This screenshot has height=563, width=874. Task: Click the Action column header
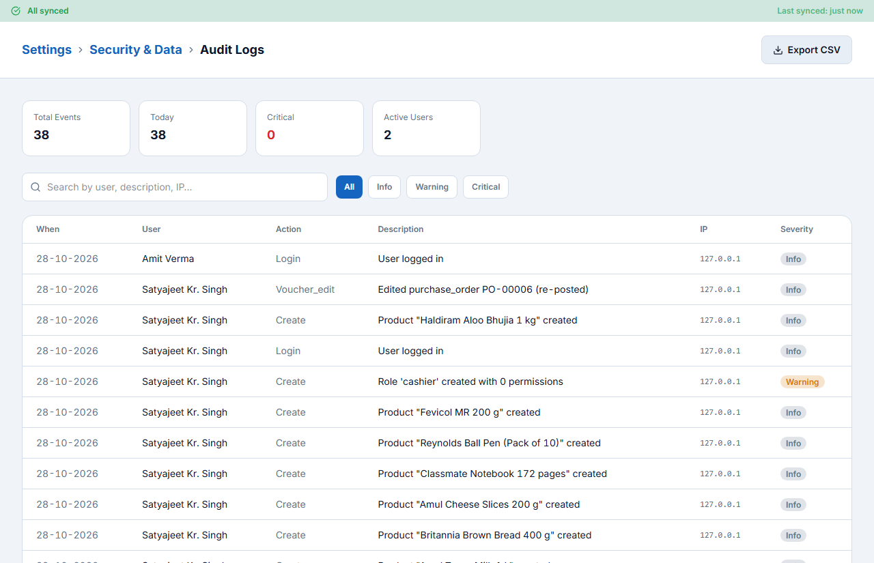pos(288,229)
